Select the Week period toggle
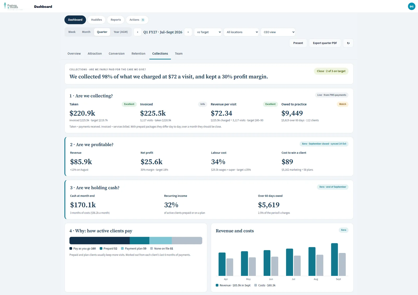The image size is (418, 295). coord(72,32)
